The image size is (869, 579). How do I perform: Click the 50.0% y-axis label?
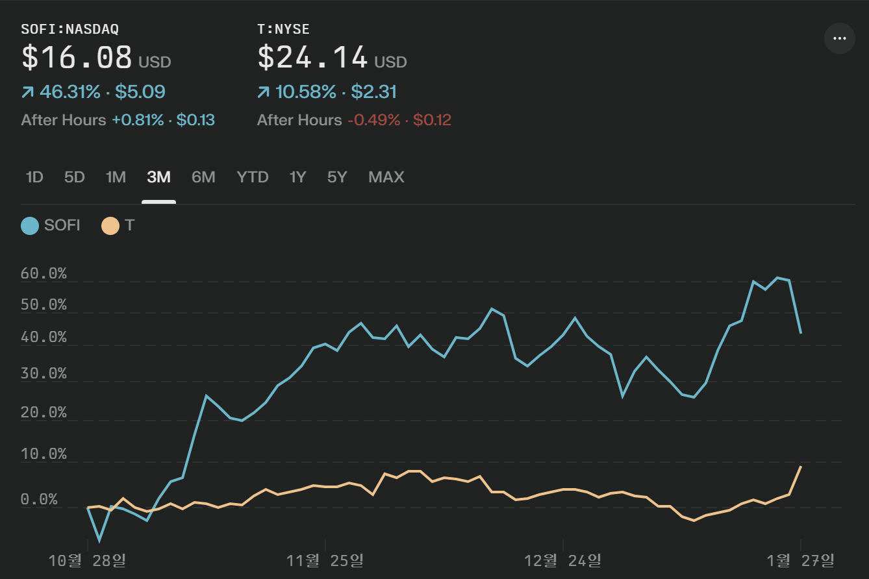(x=44, y=305)
